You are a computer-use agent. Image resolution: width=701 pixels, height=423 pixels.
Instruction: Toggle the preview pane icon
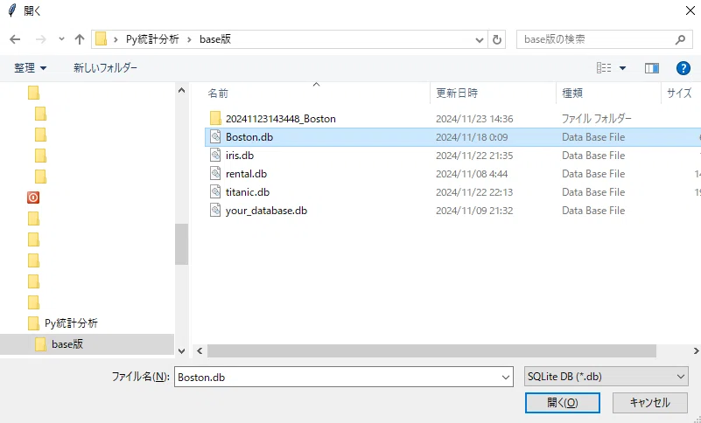pos(652,68)
